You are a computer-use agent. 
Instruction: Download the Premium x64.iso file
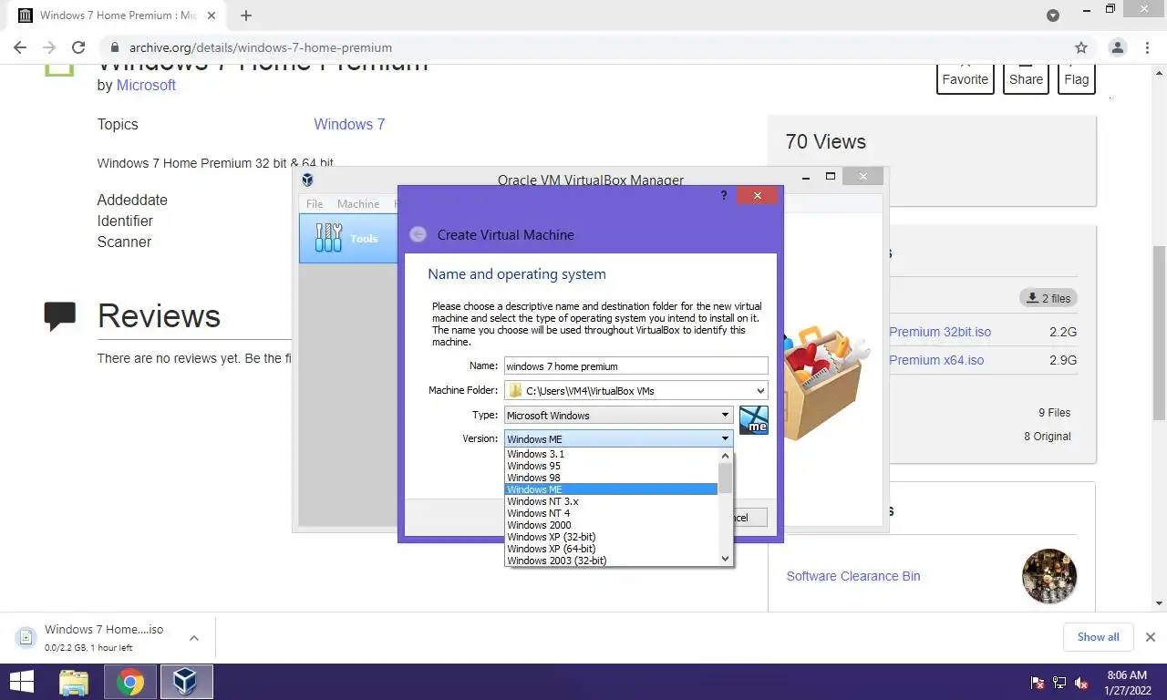(936, 360)
